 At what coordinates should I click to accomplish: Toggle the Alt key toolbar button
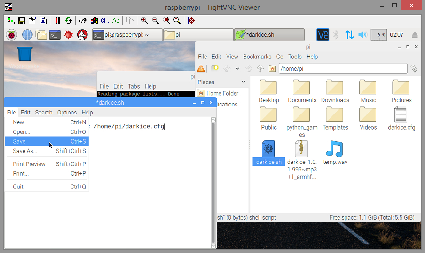116,21
